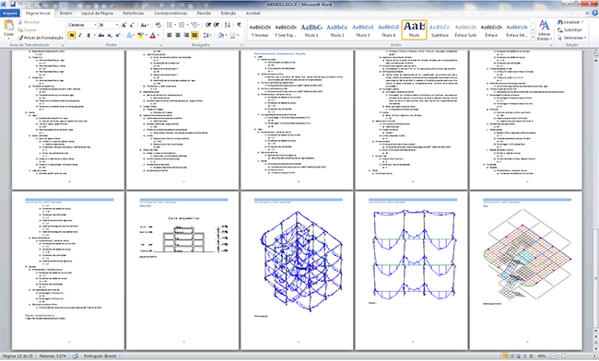
Task: Adjust the zoom slider handle
Action: point(563,356)
